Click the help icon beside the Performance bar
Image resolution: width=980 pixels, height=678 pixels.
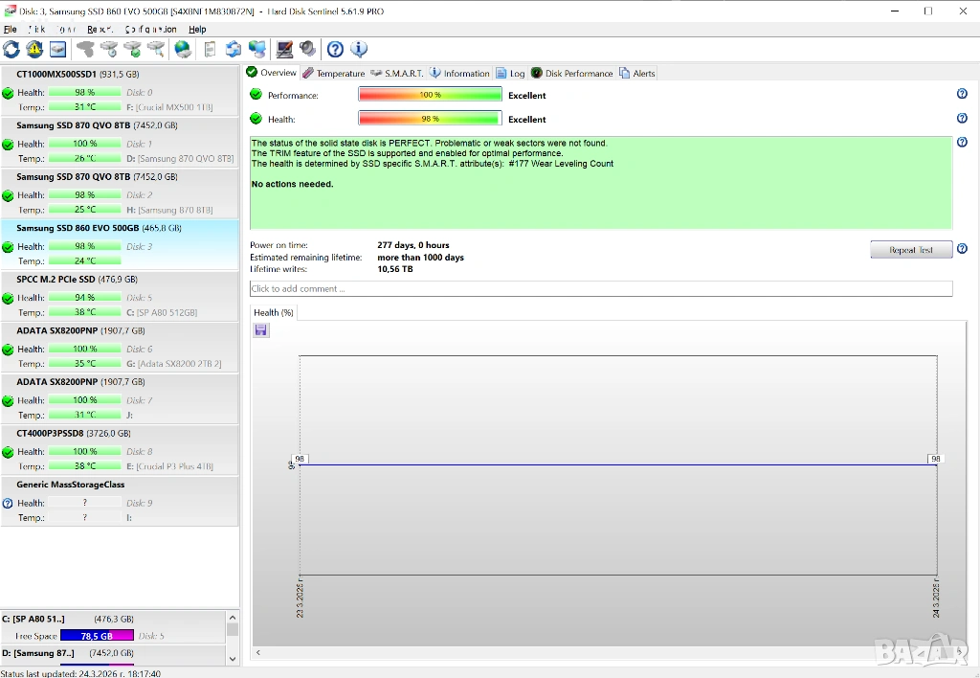[962, 94]
